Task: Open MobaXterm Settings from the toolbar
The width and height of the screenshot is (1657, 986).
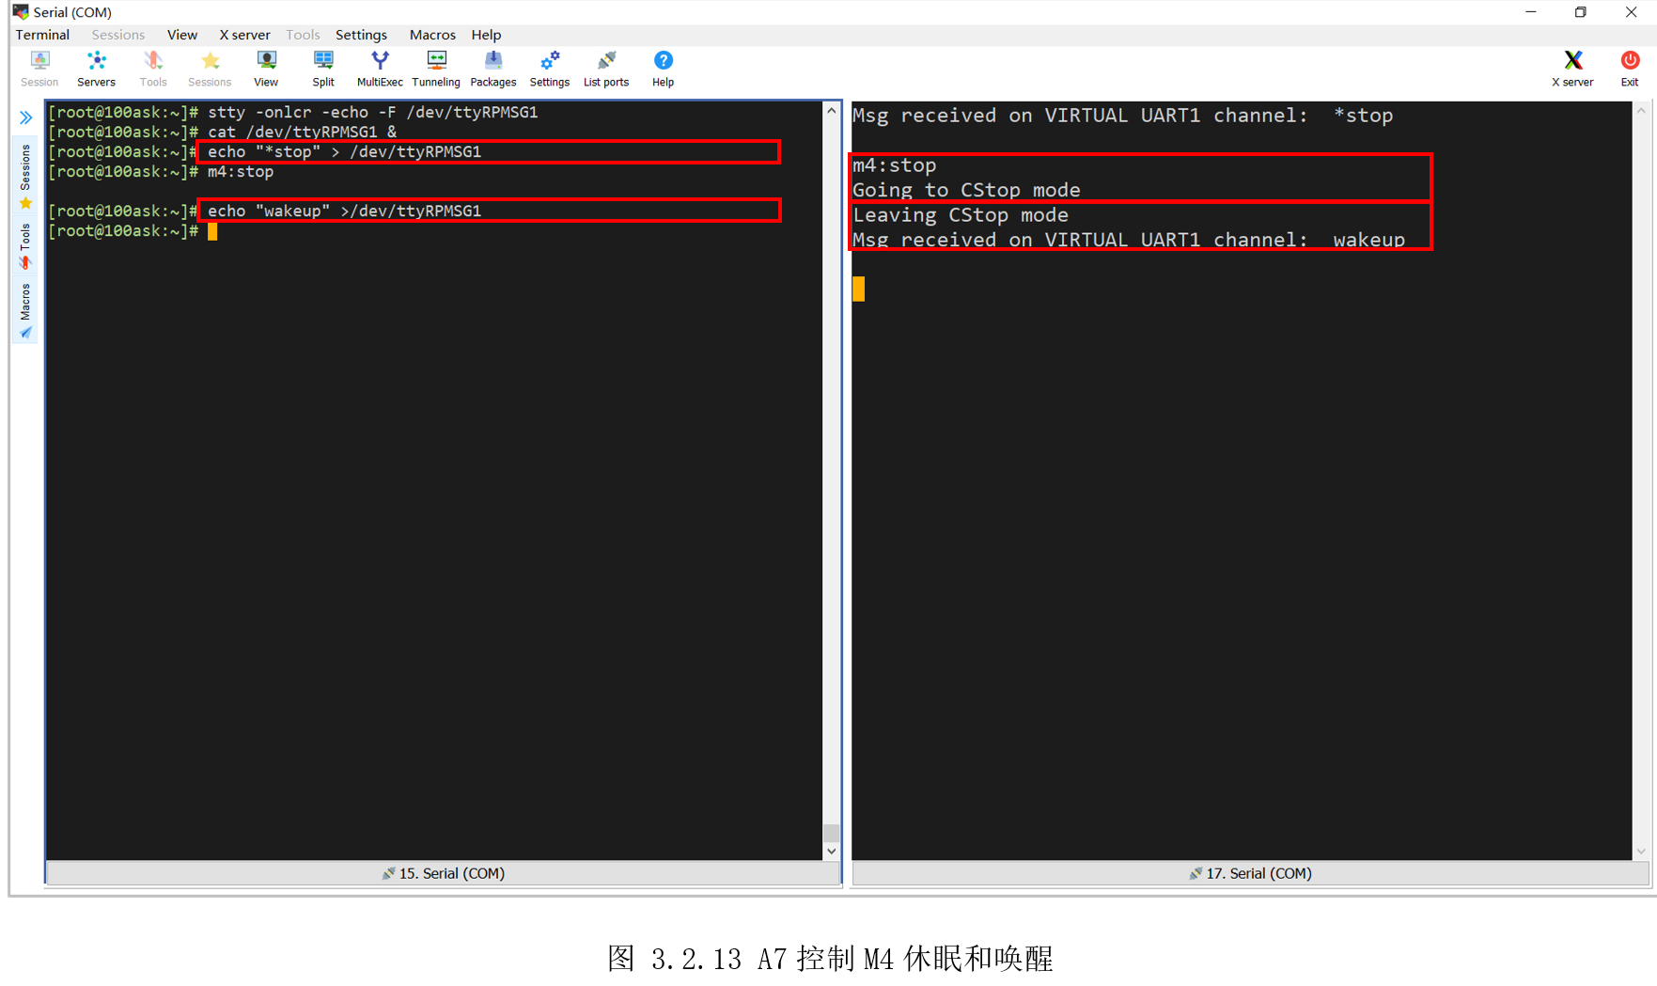Action: [x=550, y=66]
